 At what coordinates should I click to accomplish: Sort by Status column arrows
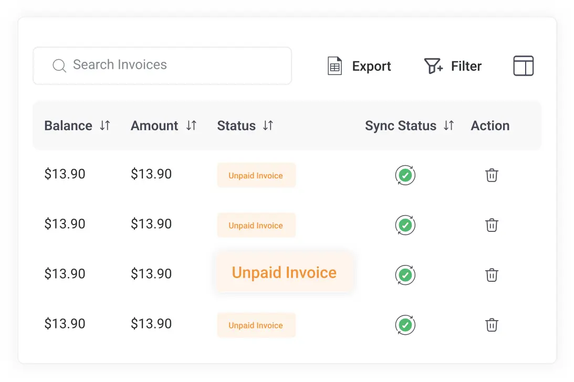(x=268, y=126)
